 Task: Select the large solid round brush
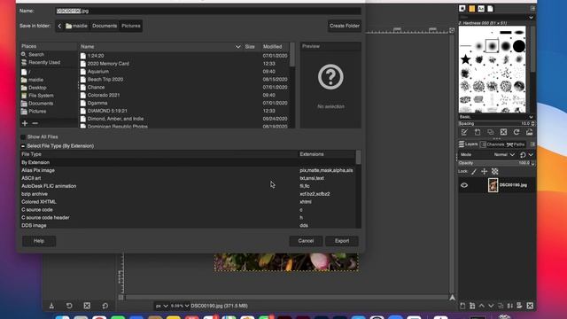point(519,46)
